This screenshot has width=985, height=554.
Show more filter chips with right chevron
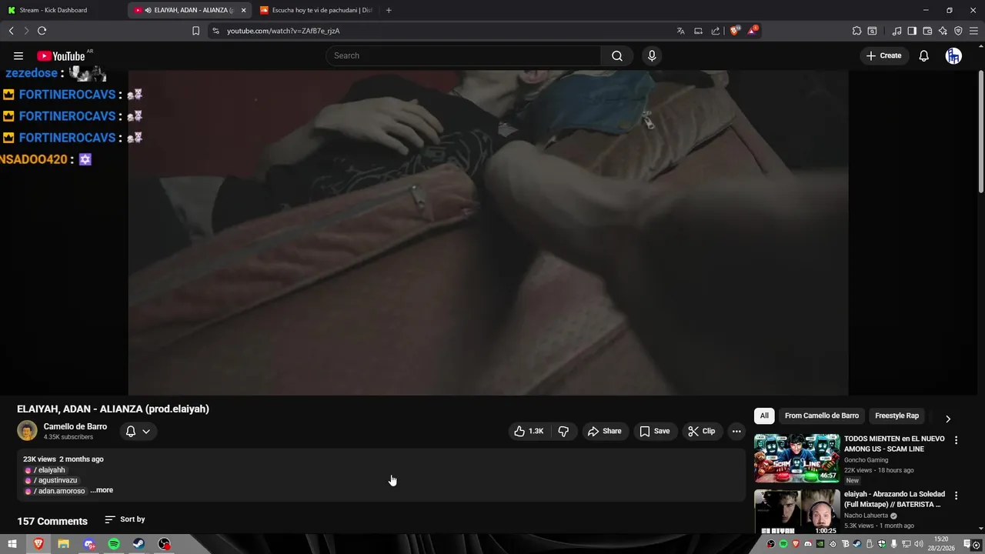coord(948,419)
